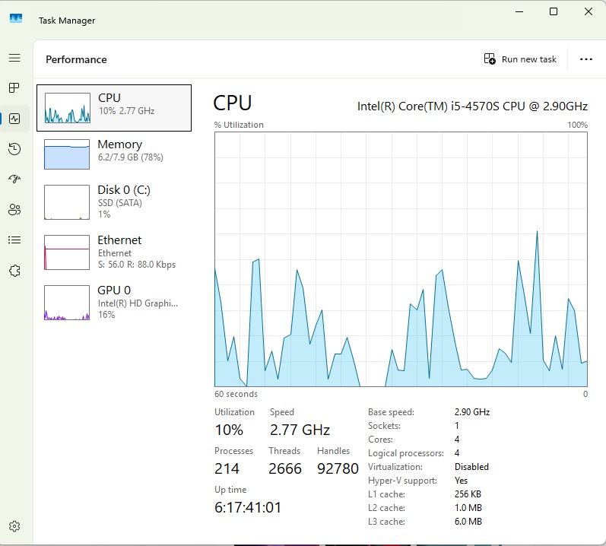Open the Details page icon
This screenshot has width=606, height=546.
pos(14,240)
